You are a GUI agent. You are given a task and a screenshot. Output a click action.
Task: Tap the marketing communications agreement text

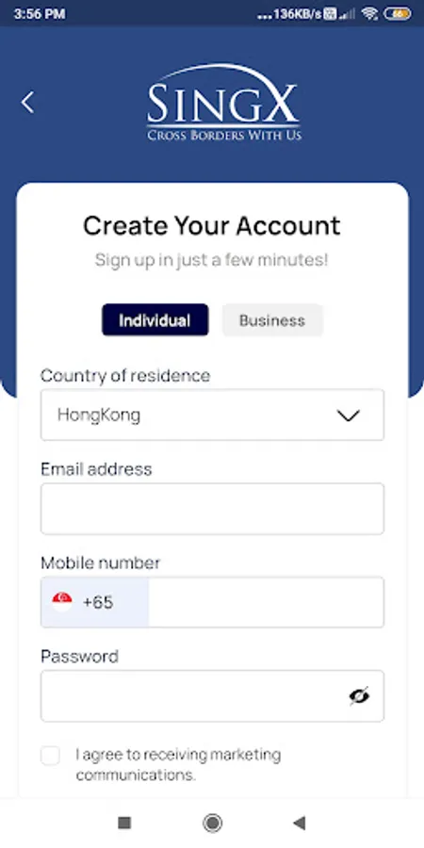tap(178, 765)
